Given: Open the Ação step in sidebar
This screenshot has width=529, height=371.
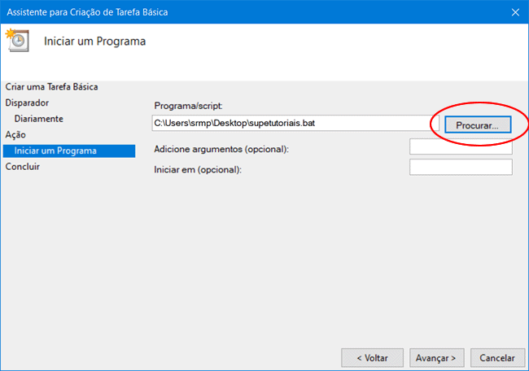Looking at the screenshot, I should click(15, 134).
